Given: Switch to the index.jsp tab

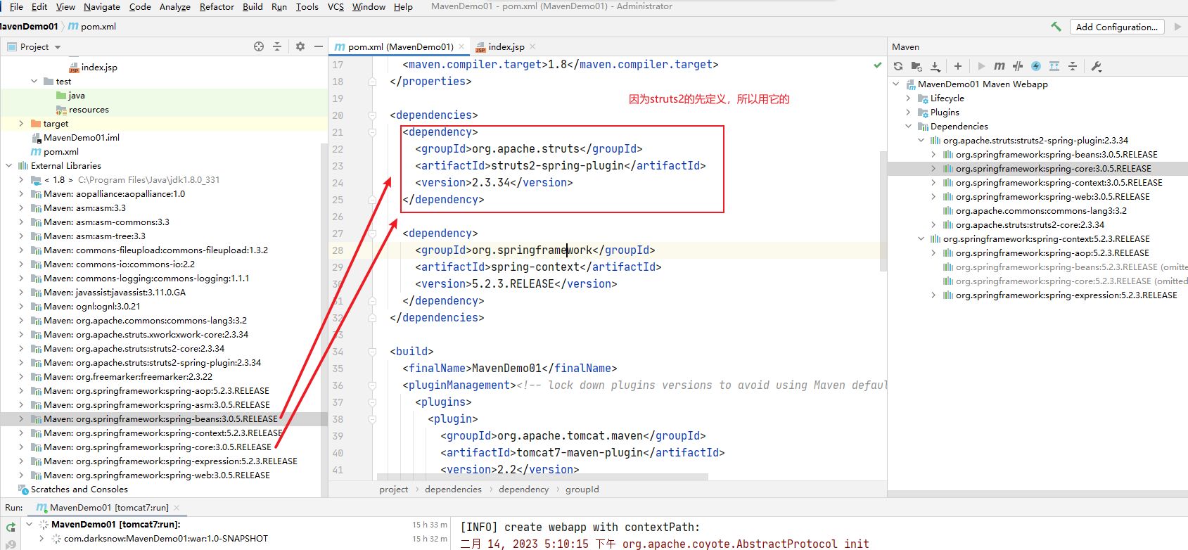Looking at the screenshot, I should [x=506, y=46].
